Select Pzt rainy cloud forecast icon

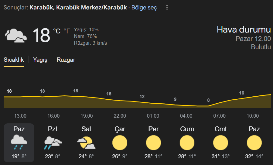click(53, 143)
